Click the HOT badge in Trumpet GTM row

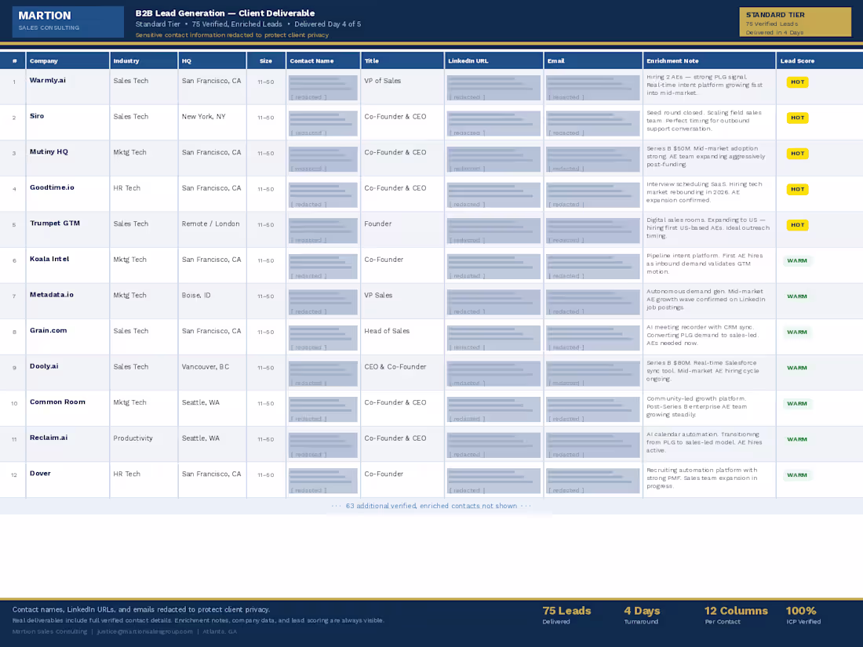[x=798, y=225]
